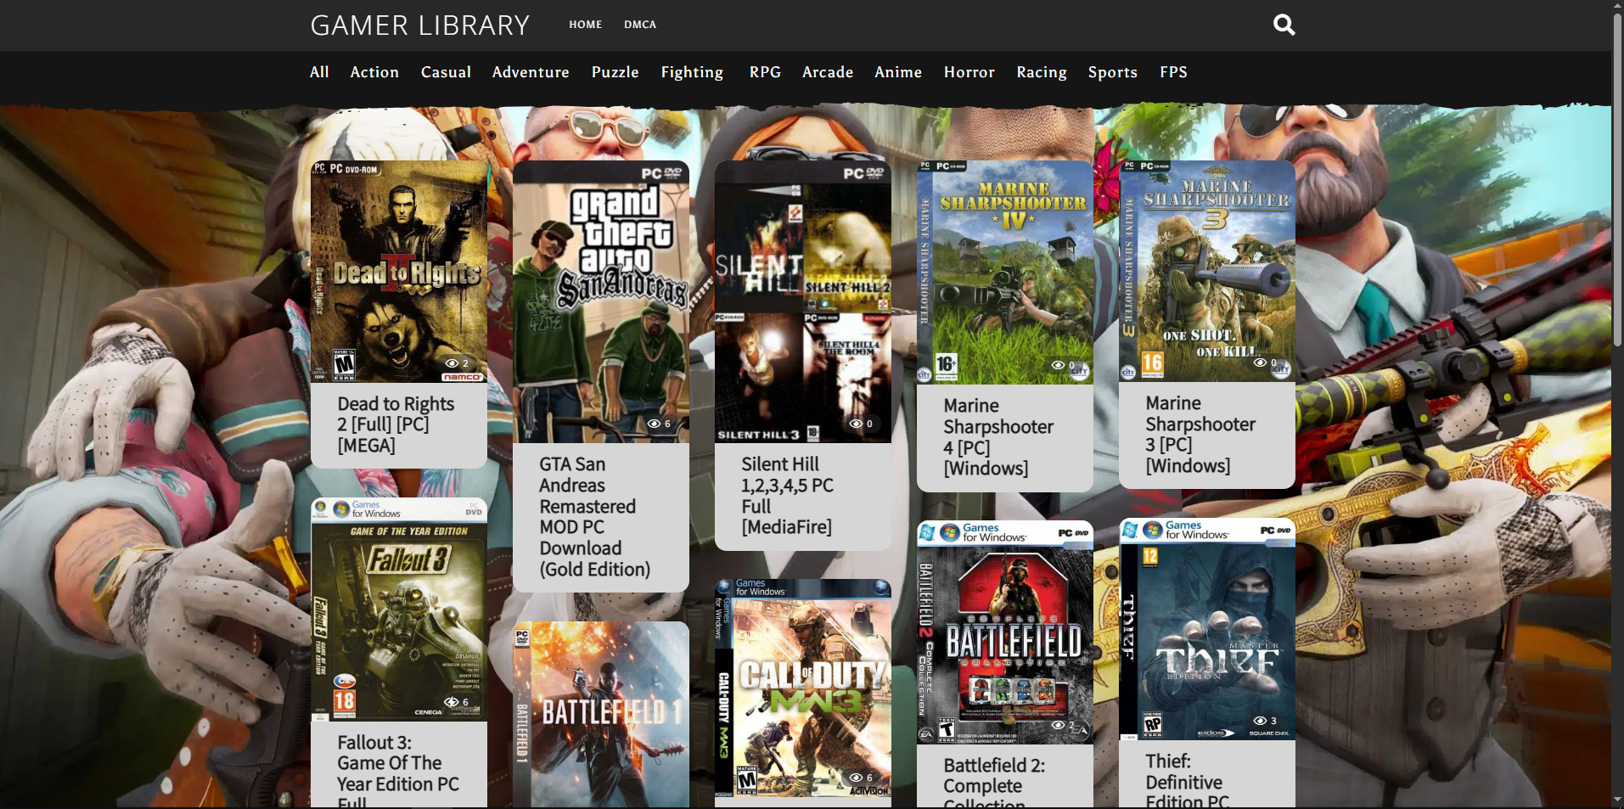Open Call of Duty MW3 cover image
Viewport: 1624px width, 809px height.
[803, 688]
